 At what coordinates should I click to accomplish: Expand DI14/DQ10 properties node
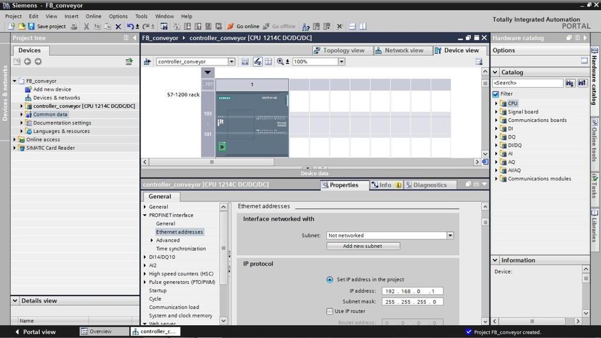(145, 257)
